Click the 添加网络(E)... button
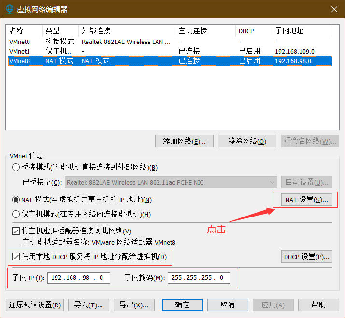Viewport: 345px width, 318px height. point(184,141)
